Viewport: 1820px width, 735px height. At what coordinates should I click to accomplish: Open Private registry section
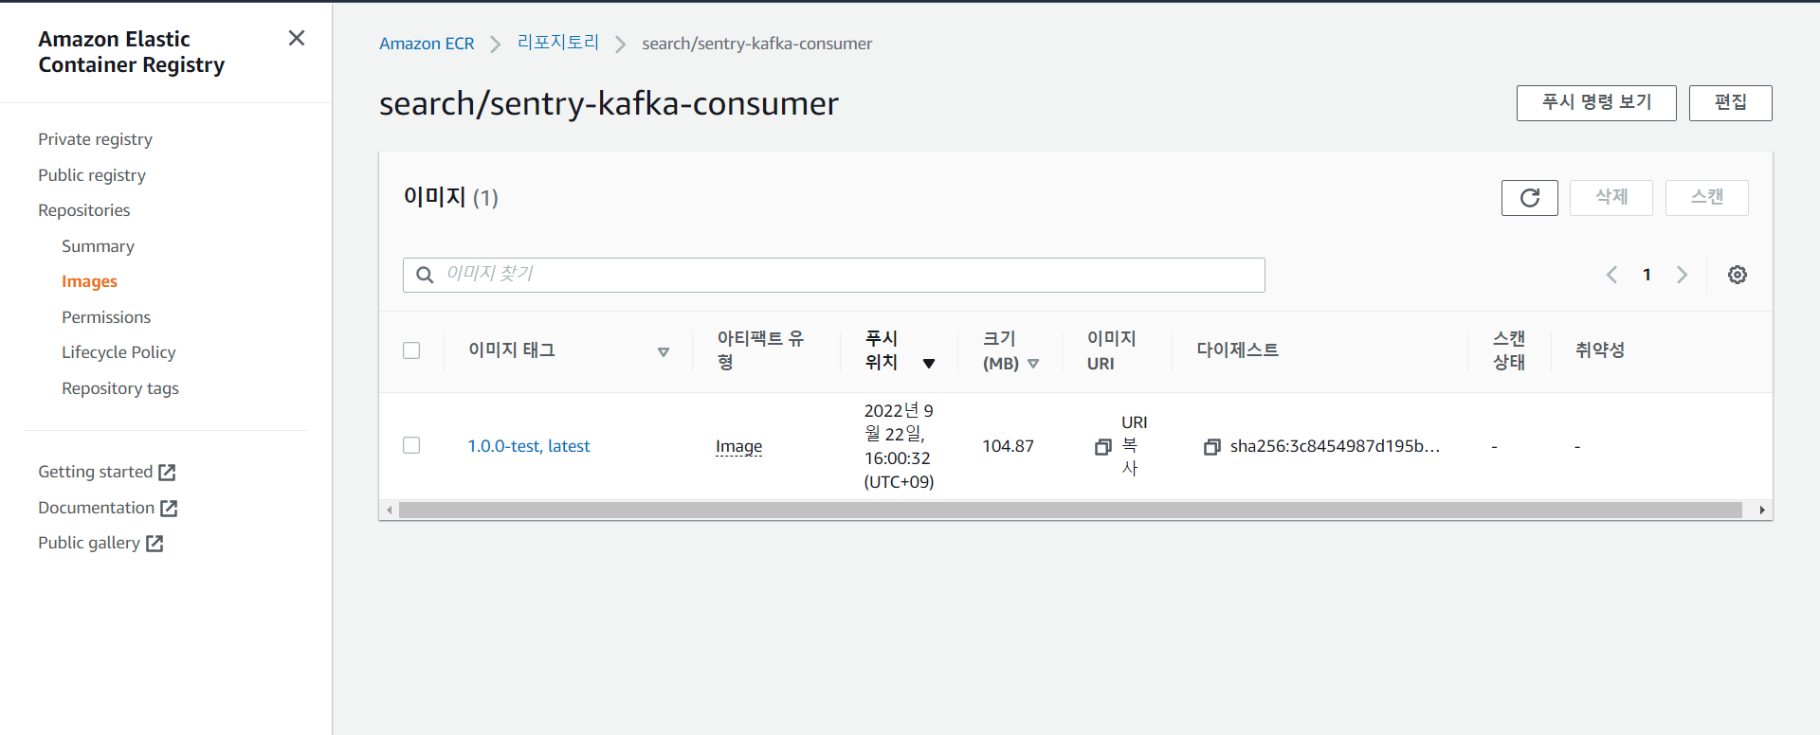click(x=95, y=139)
